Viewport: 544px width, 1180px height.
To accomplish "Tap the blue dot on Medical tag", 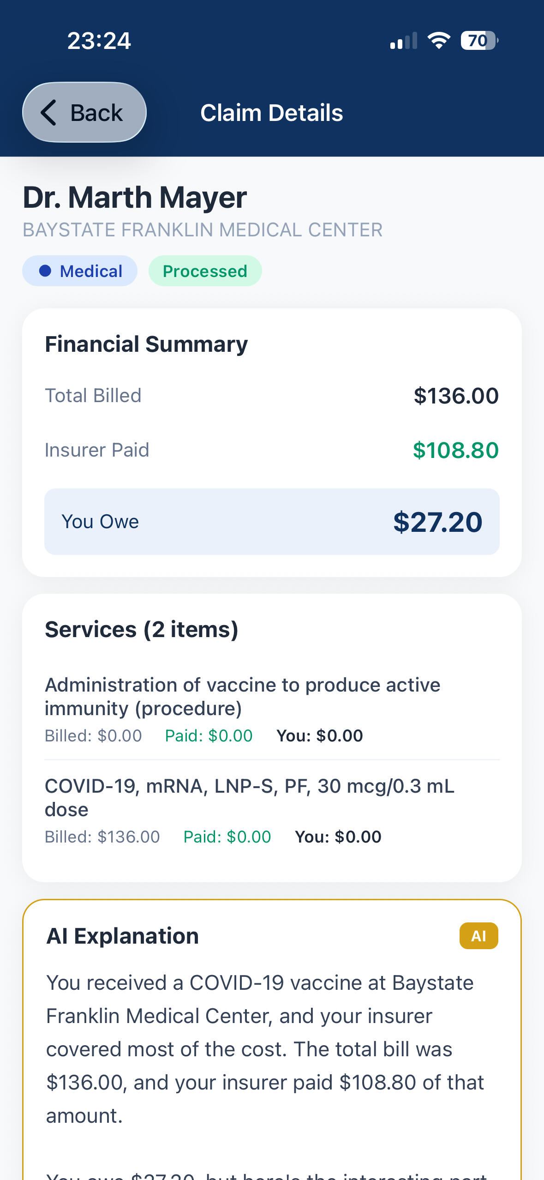I will coord(45,271).
